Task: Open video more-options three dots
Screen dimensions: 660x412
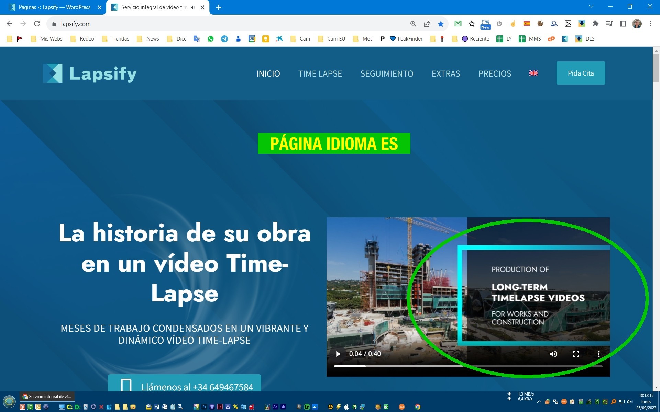Action: [x=599, y=354]
